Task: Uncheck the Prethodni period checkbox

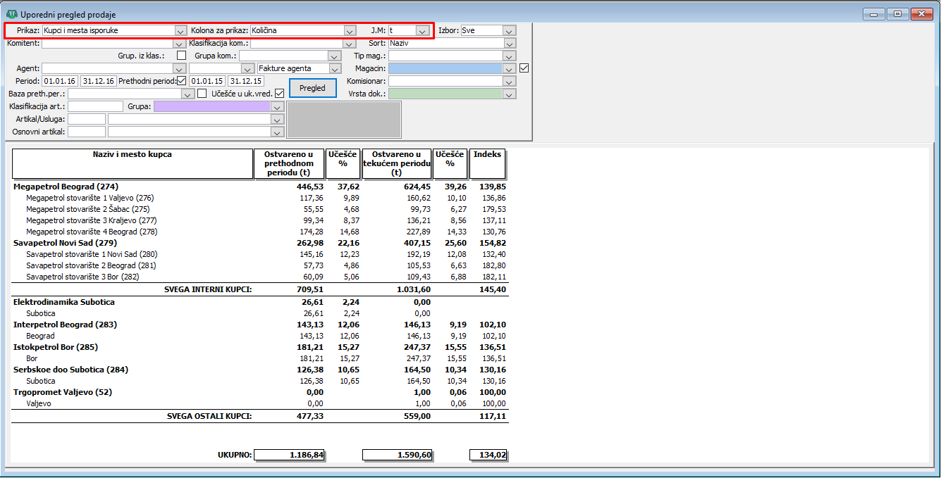Action: coord(182,81)
